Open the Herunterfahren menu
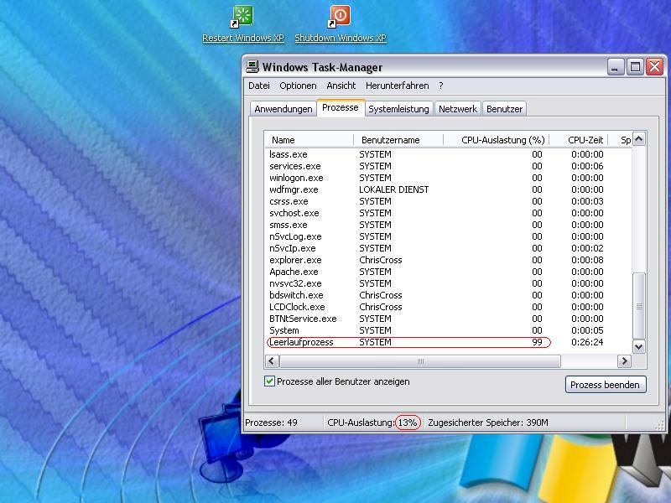The width and height of the screenshot is (671, 503). coord(397,86)
